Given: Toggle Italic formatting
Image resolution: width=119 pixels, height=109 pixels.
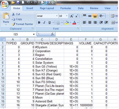Looking at the screenshot, I should [44, 22].
